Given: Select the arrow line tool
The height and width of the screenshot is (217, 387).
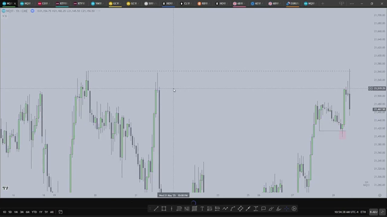Looking at the screenshot, I should pos(248,209).
